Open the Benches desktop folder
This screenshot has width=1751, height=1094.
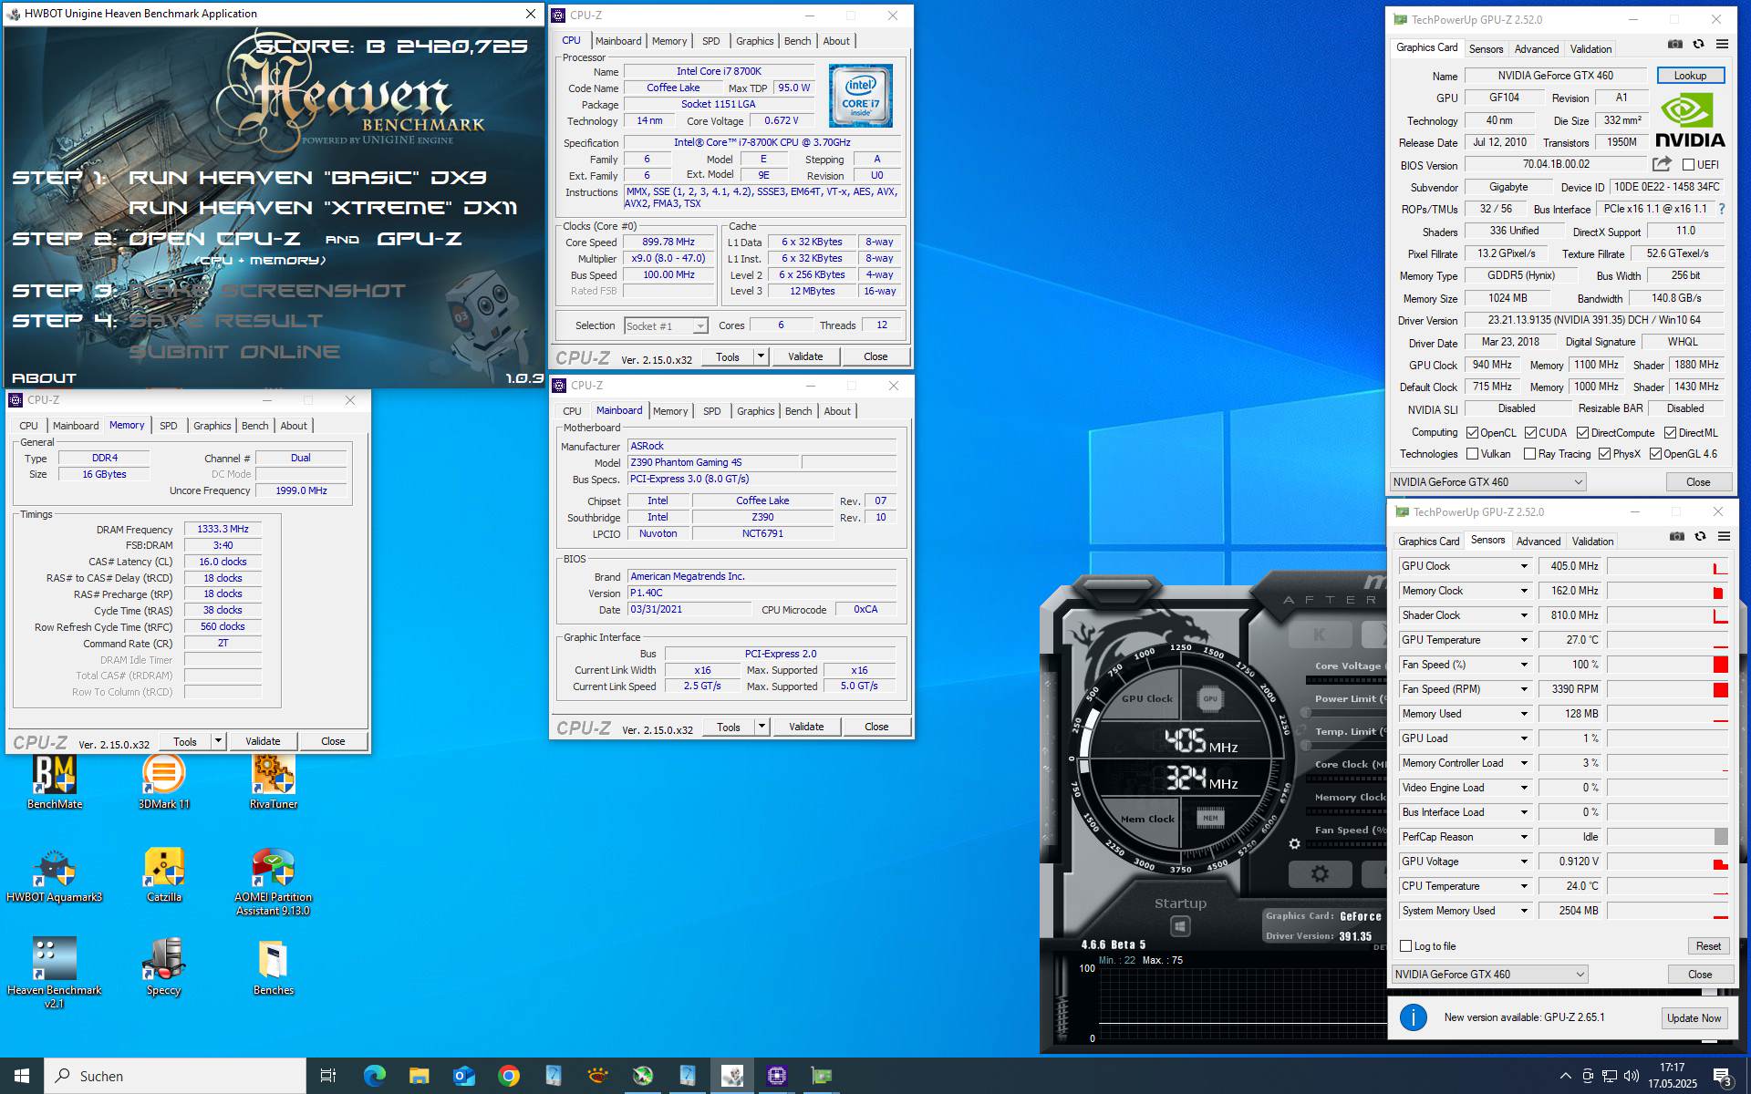coord(274,968)
